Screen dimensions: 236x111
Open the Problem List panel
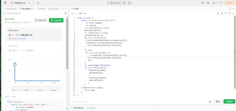tap(18, 3)
